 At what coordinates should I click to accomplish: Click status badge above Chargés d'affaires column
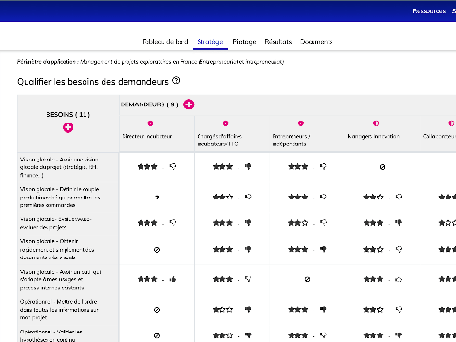point(225,123)
